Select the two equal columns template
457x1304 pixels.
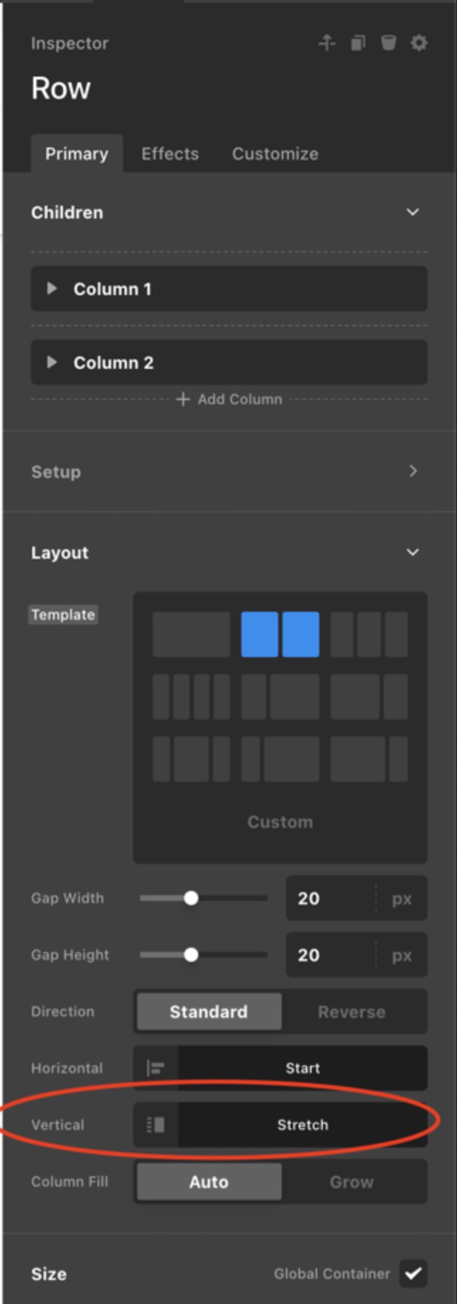tap(280, 634)
